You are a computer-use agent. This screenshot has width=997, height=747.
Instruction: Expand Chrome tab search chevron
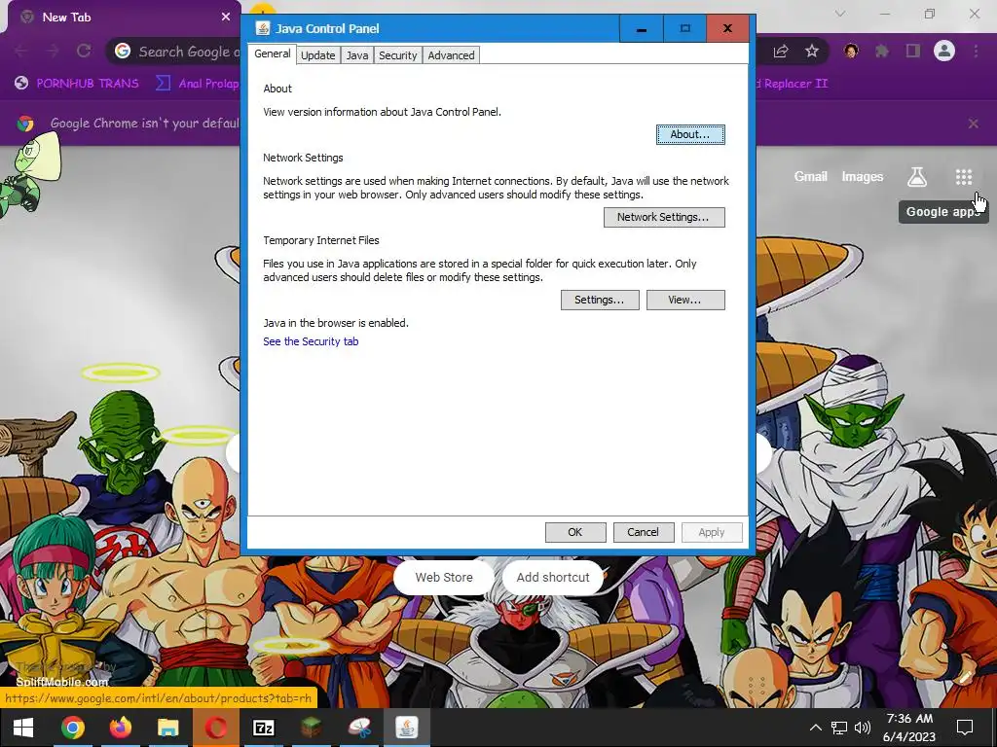coord(840,14)
